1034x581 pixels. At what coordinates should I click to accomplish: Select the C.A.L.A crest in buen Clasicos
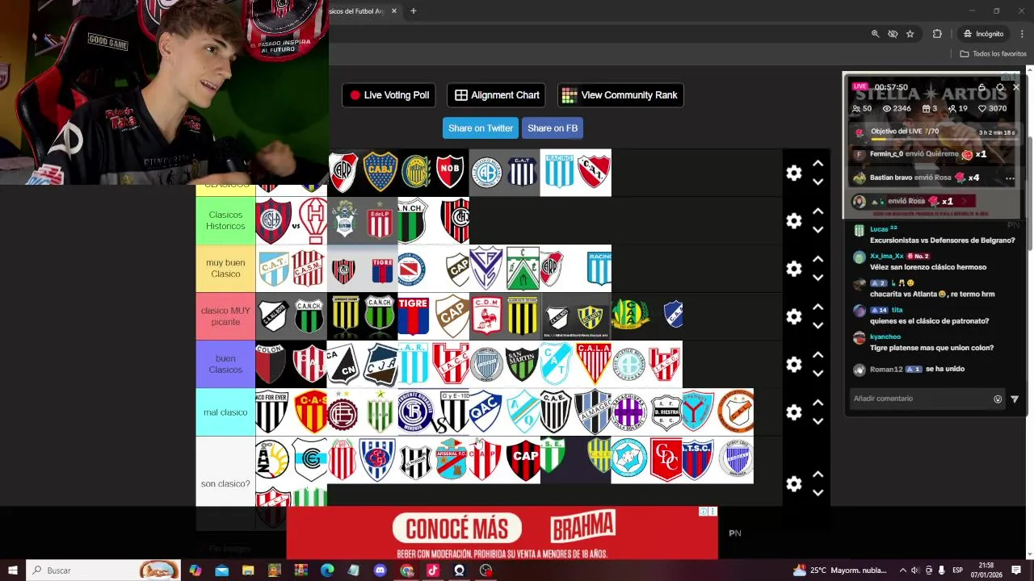(x=593, y=364)
